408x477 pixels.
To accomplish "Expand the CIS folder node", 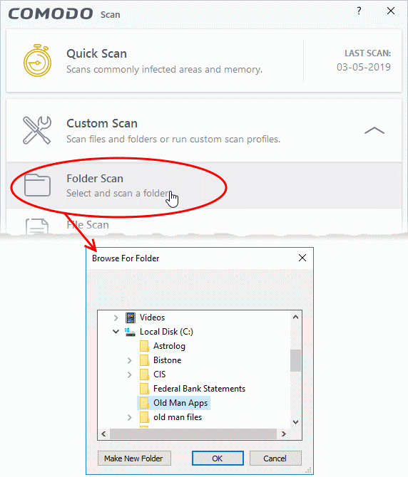I will click(x=130, y=374).
